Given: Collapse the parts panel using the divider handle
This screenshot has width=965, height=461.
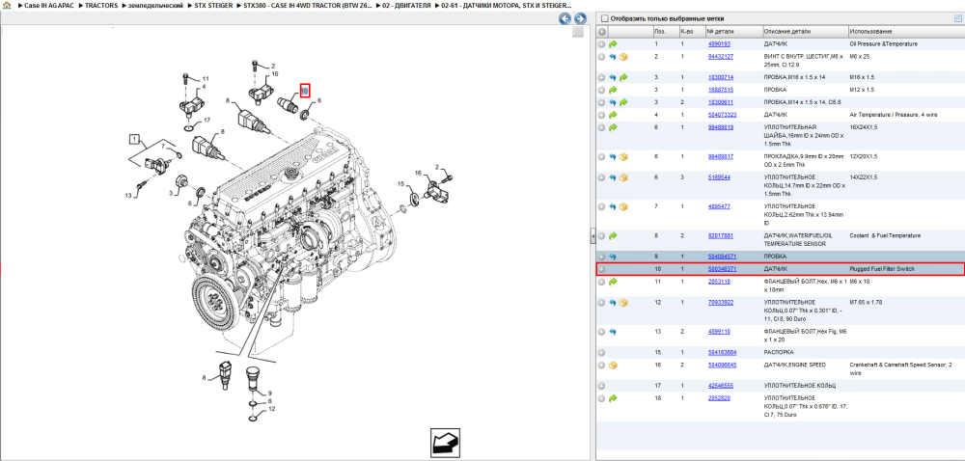Looking at the screenshot, I should coord(593,235).
